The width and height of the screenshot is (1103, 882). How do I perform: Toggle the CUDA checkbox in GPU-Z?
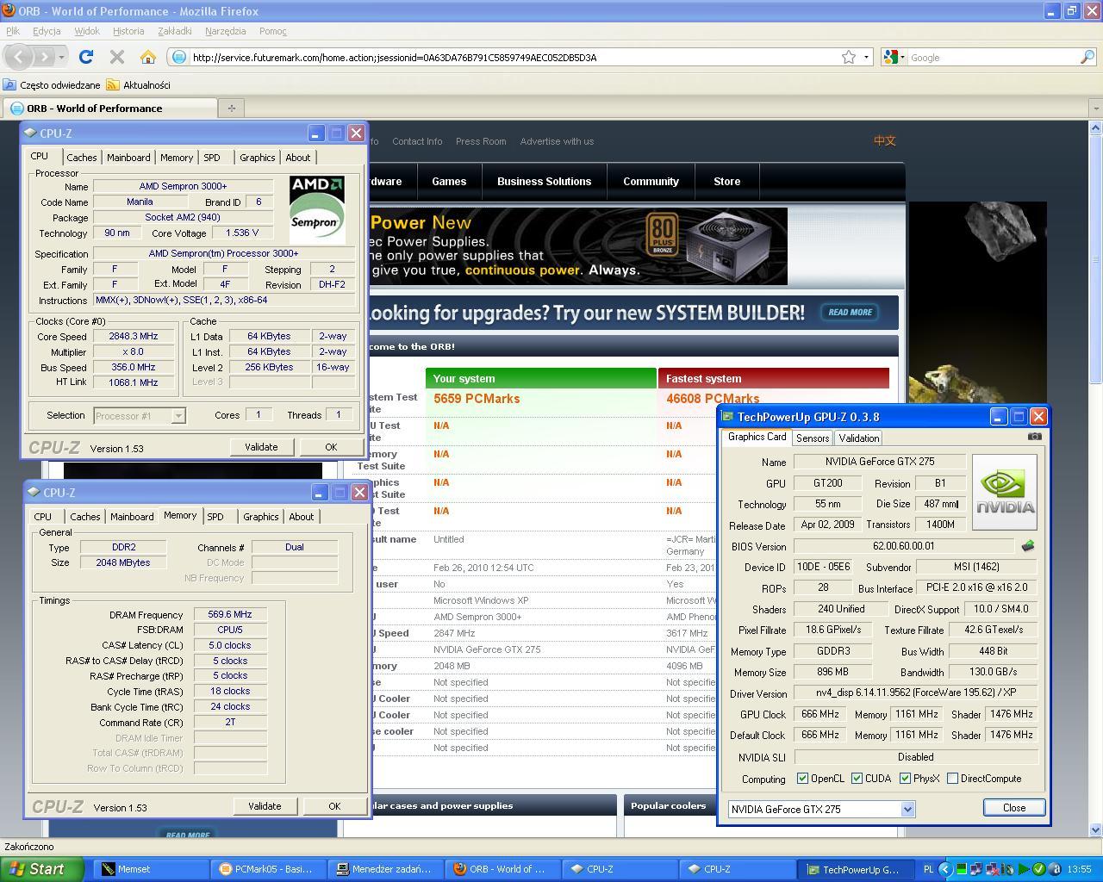click(x=857, y=779)
